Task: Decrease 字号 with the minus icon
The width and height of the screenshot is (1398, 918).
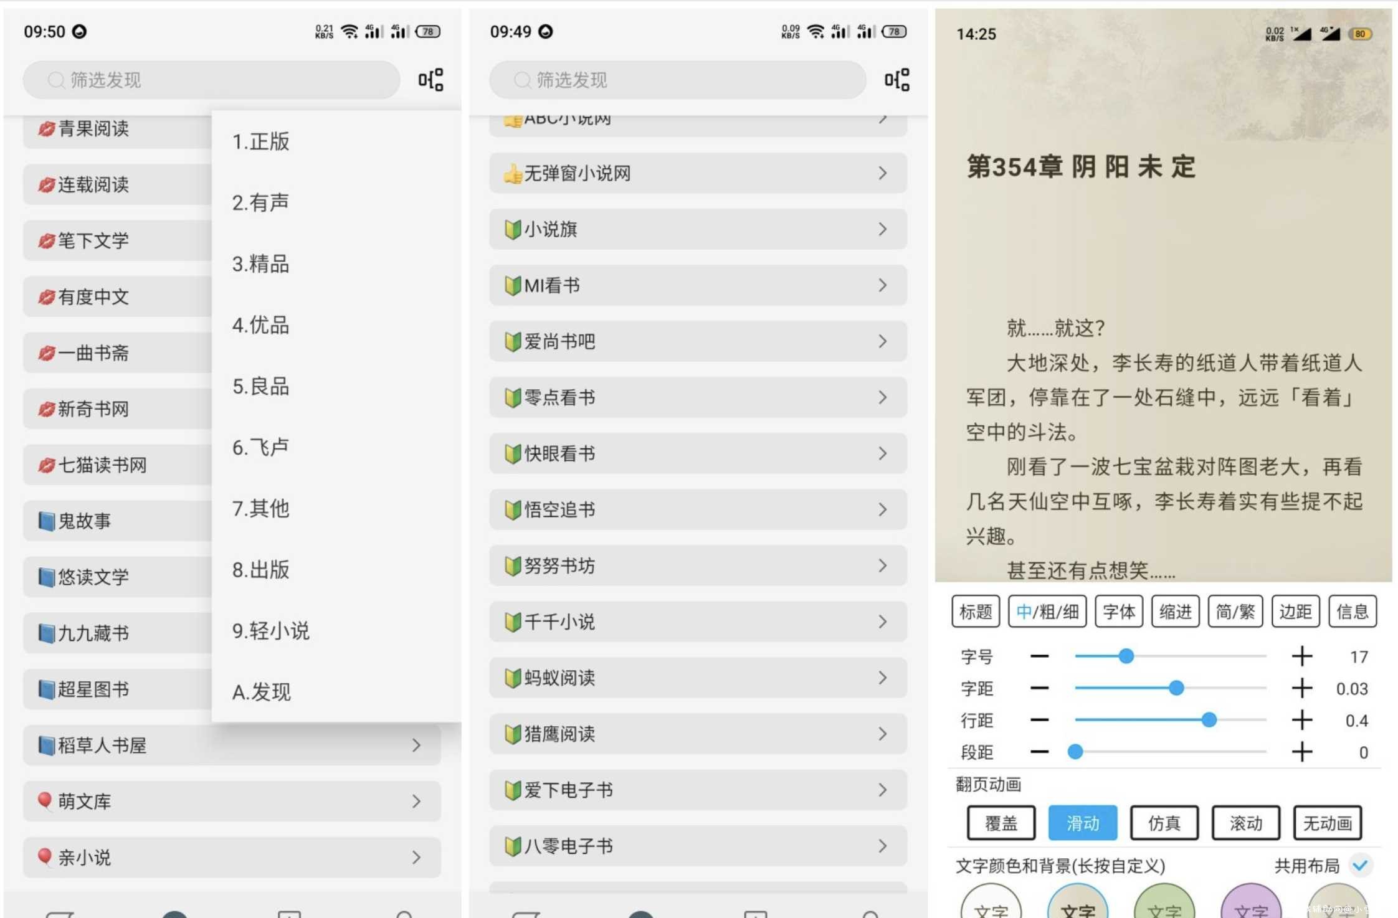Action: point(1039,656)
